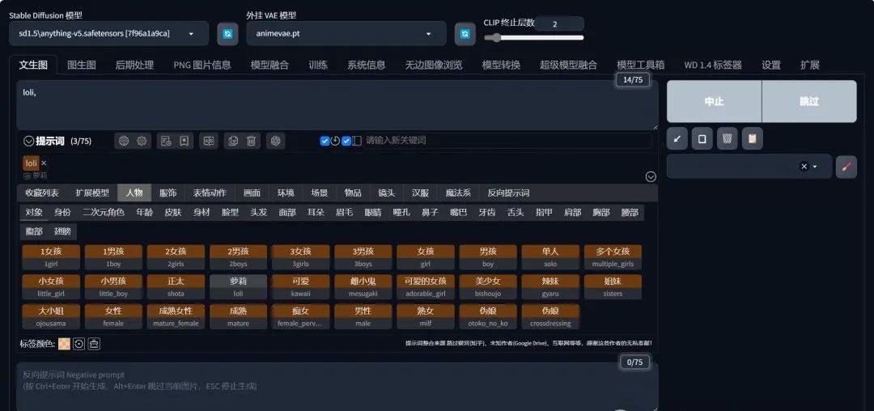Screen dimensions: 874x411
Task: Click highlighted 萝莉 loli keyword tag
Action: [238, 286]
